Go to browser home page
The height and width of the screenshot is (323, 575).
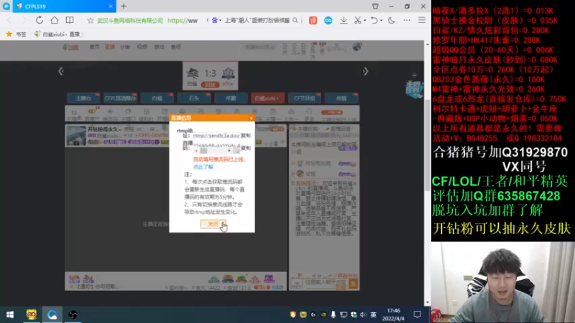click(x=55, y=20)
